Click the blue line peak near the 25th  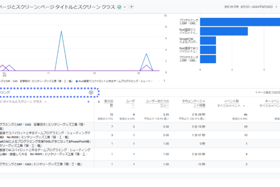(146, 54)
